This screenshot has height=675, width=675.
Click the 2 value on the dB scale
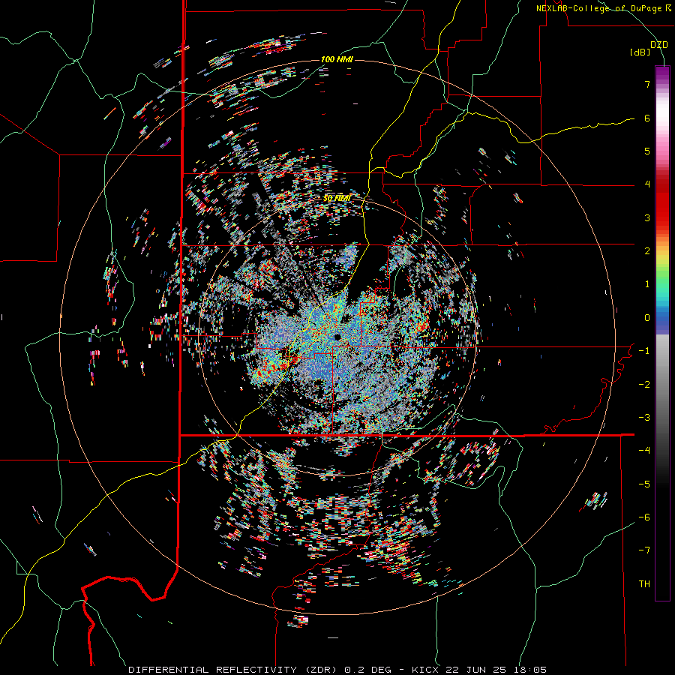(x=647, y=251)
